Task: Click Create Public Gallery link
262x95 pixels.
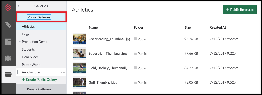Action: 39,80
